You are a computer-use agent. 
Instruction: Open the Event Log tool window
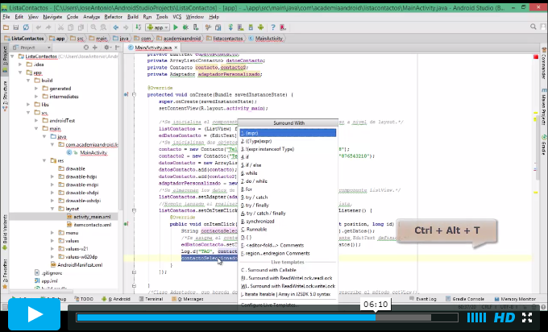coord(423,299)
